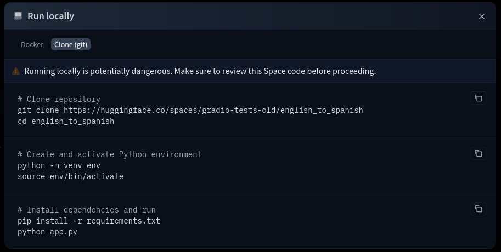Copy the clone repository commands
The width and height of the screenshot is (501, 252).
(479, 99)
